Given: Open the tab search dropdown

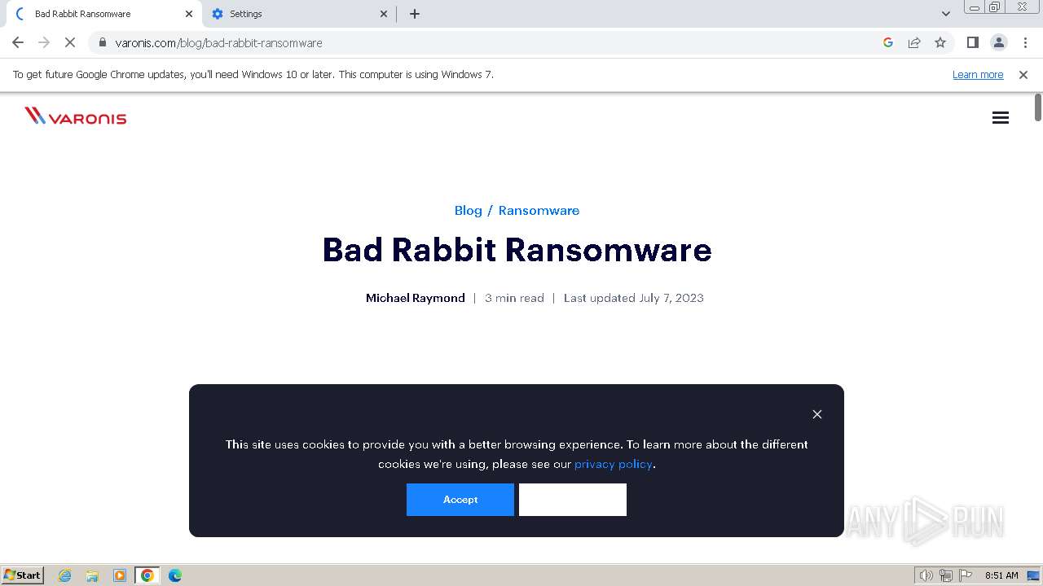Looking at the screenshot, I should (x=945, y=14).
